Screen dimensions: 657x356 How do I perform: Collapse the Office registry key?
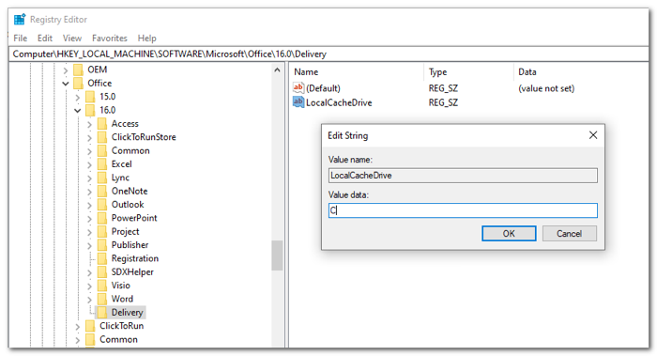[66, 84]
